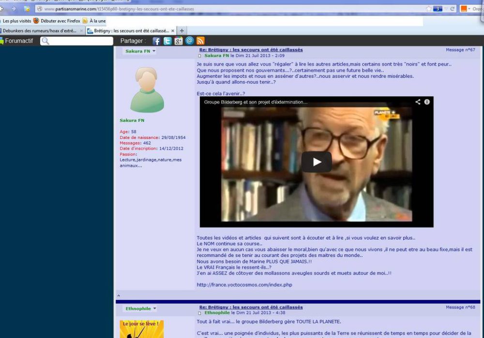This screenshot has width=484, height=338.
Task: Click the post icon beside Sakura FN date
Action: [x=200, y=56]
